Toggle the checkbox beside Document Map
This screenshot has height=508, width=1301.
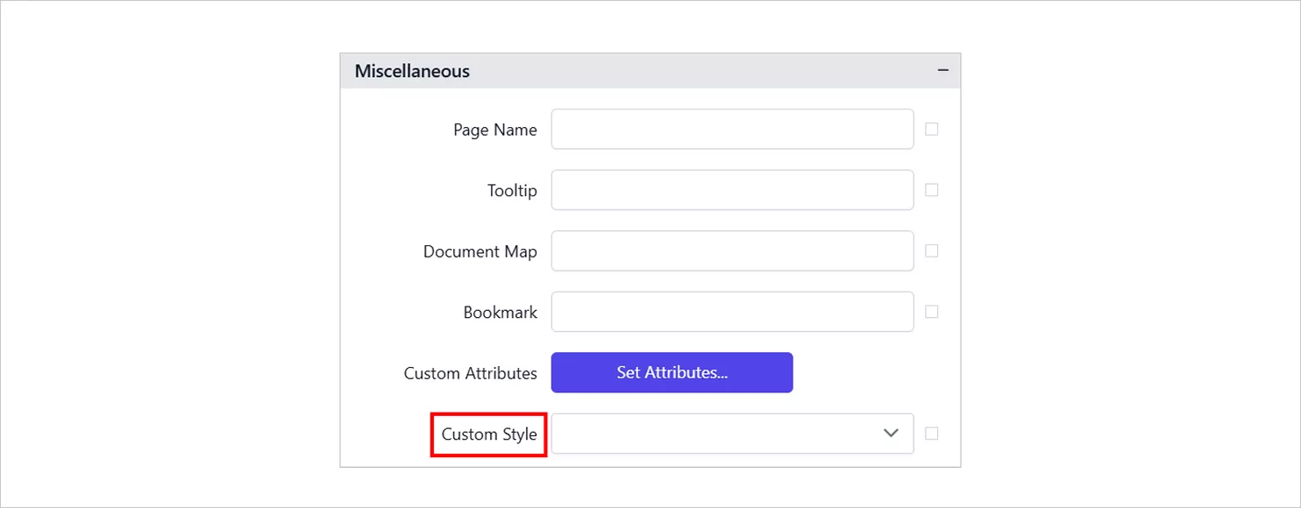tap(932, 250)
